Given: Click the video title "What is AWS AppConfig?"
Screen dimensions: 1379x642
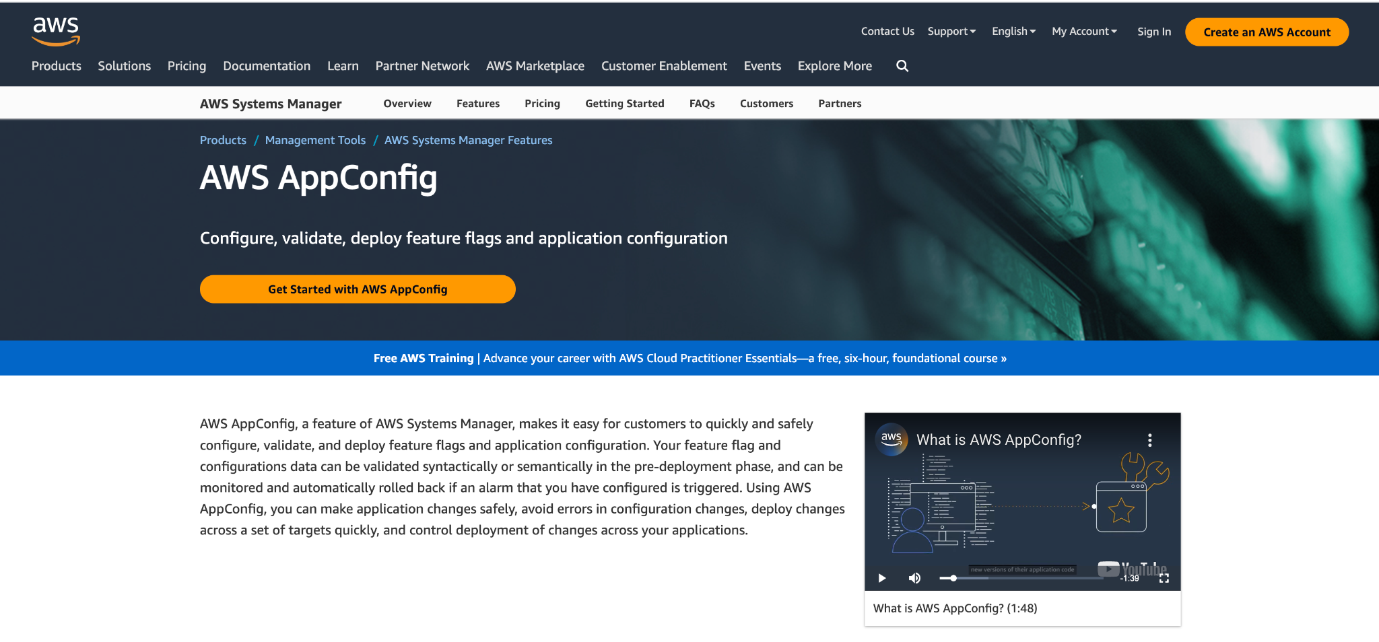Looking at the screenshot, I should point(999,440).
